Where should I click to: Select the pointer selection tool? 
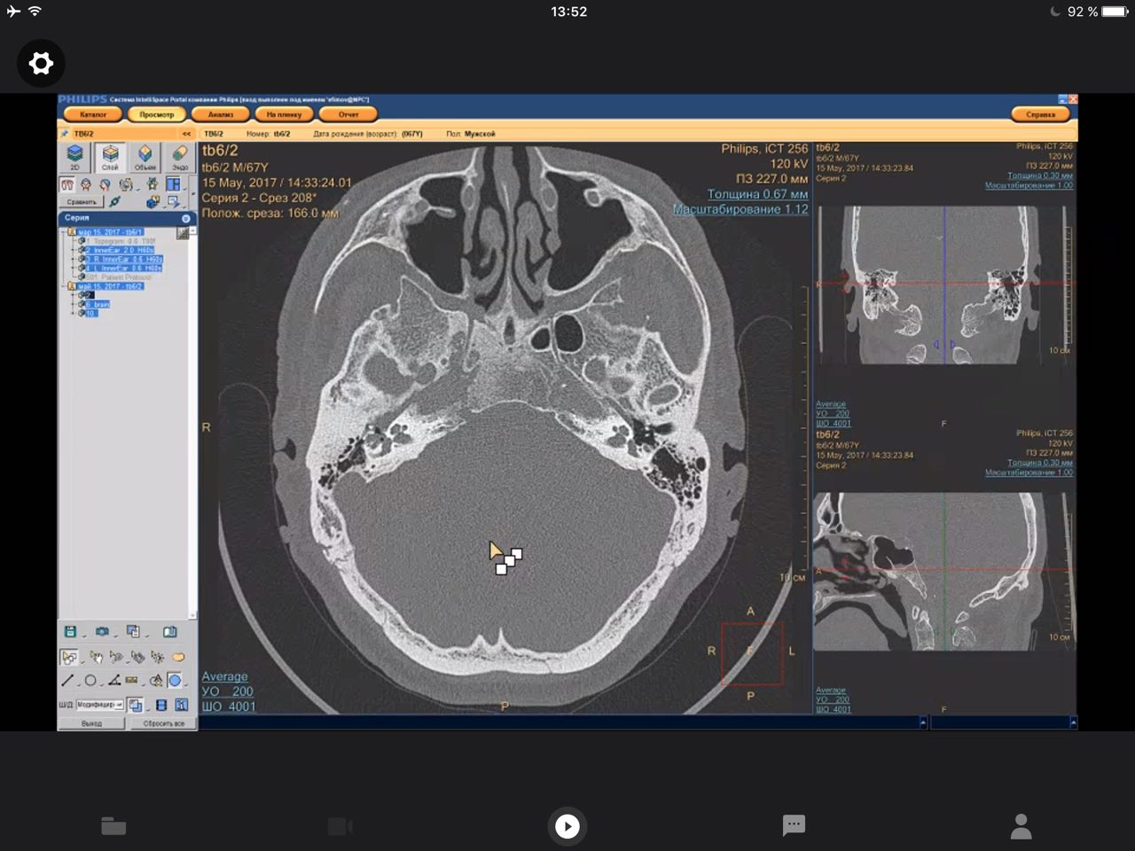click(x=68, y=657)
